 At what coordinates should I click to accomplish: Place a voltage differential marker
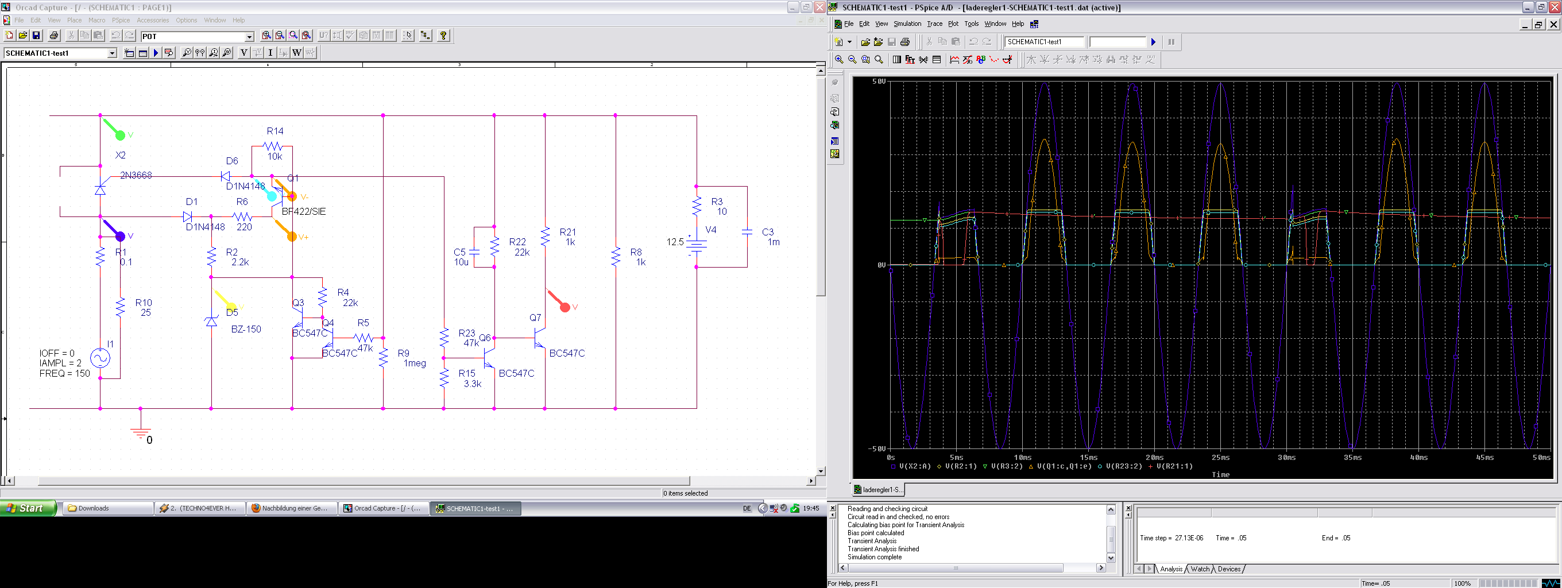click(x=200, y=53)
